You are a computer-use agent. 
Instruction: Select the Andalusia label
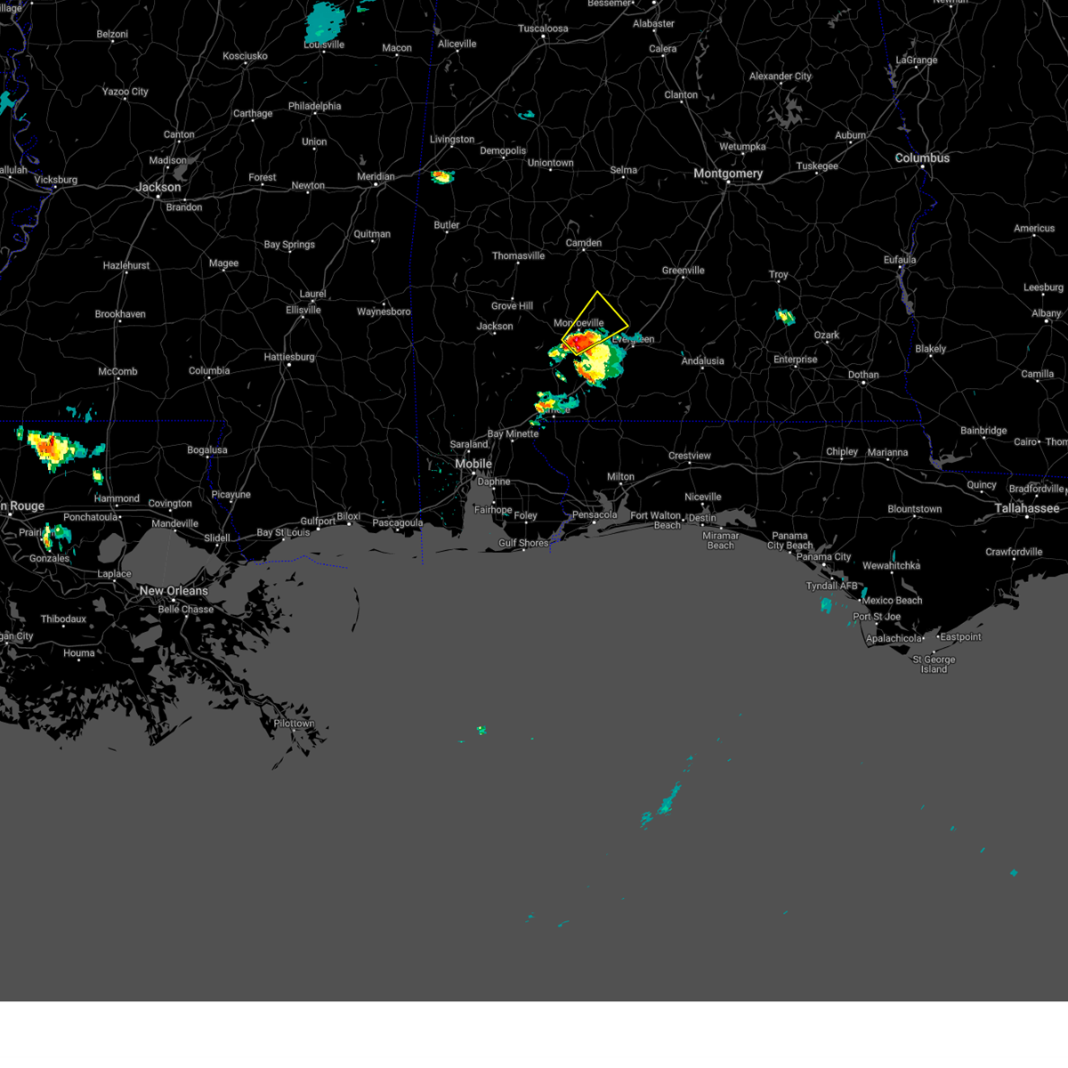click(x=703, y=360)
